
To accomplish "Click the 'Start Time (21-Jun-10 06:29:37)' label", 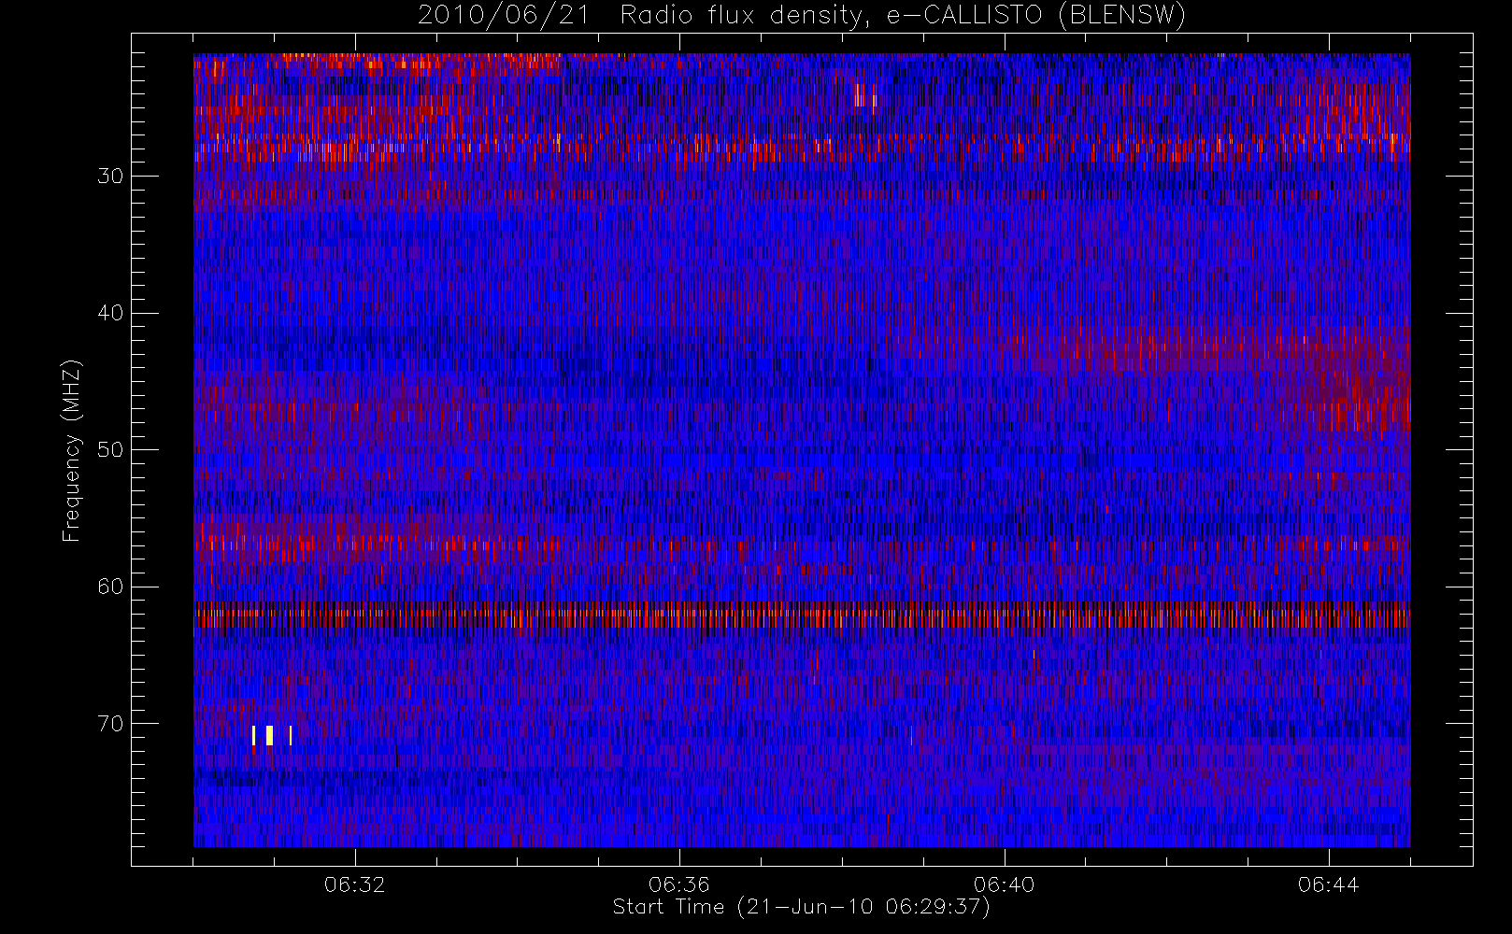I will [801, 907].
